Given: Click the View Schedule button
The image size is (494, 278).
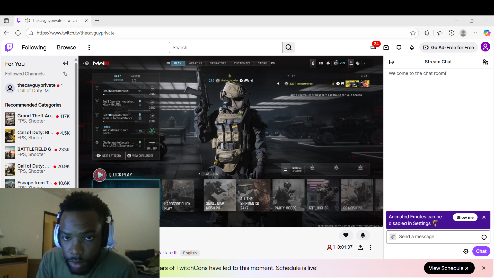Looking at the screenshot, I should 449,268.
